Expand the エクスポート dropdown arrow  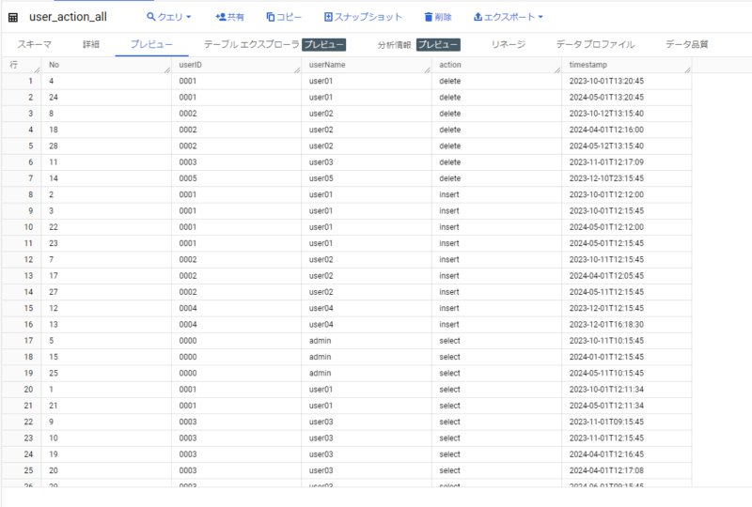[540, 17]
